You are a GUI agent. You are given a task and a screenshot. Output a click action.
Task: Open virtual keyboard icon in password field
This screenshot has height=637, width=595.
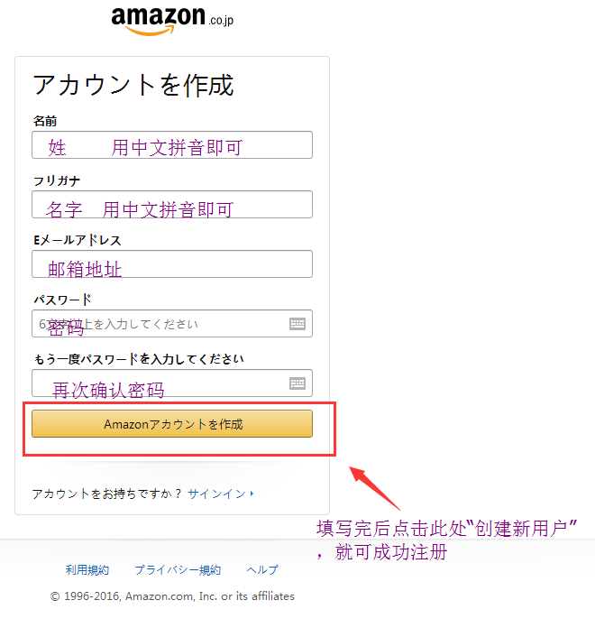[297, 324]
